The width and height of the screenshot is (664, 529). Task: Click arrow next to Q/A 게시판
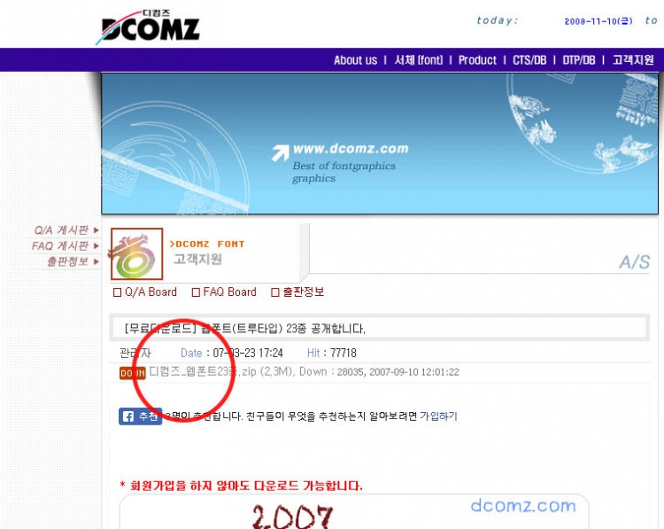[97, 230]
